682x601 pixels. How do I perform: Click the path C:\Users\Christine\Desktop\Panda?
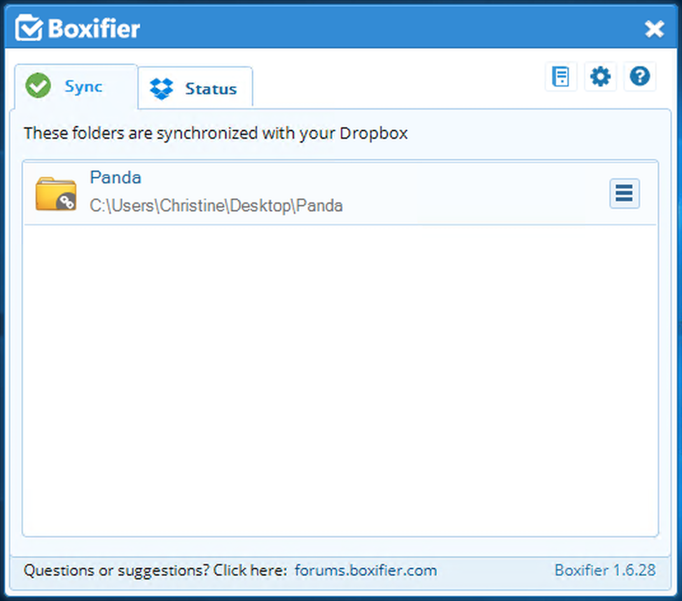216,206
